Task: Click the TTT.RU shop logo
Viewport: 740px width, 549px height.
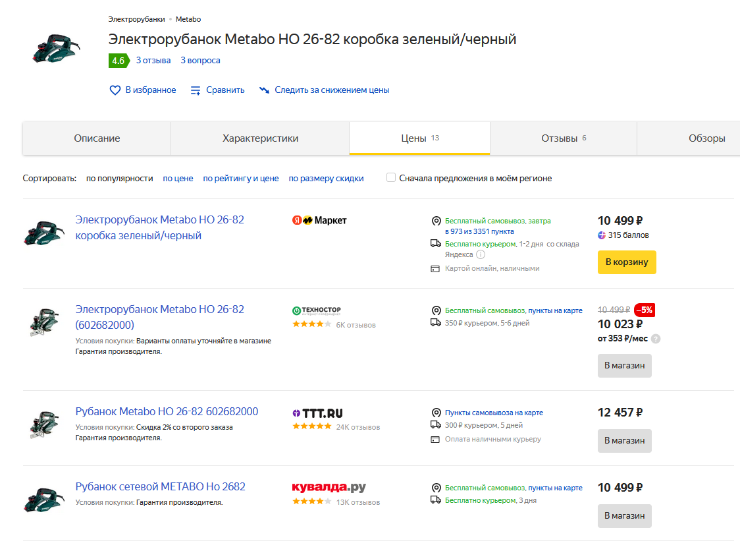Action: pyautogui.click(x=317, y=413)
